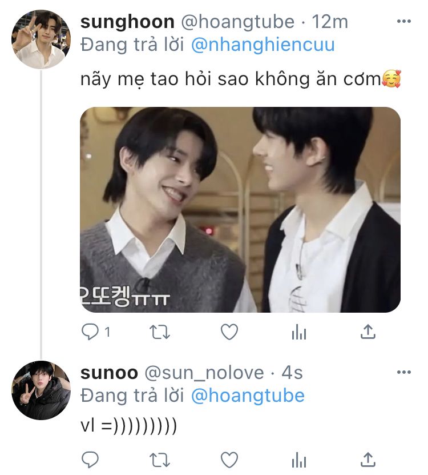
Task: Open the 12m timestamp on sunghoon's tweet
Action: [332, 22]
